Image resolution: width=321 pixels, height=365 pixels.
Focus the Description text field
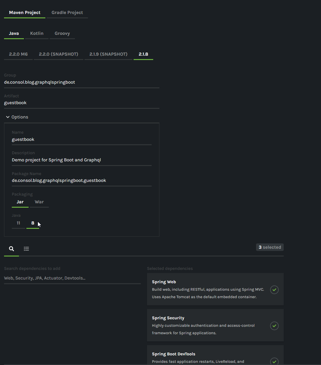point(81,160)
